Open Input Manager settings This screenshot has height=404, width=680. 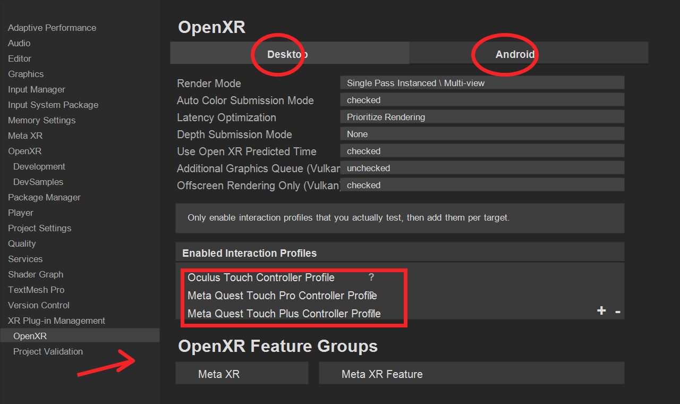tap(37, 89)
